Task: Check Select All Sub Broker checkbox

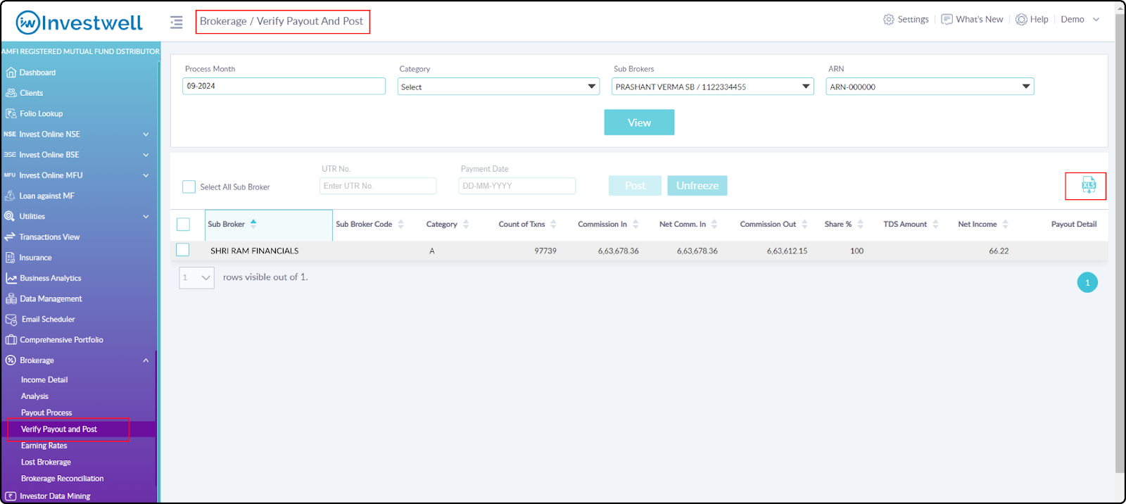Action: click(x=189, y=187)
